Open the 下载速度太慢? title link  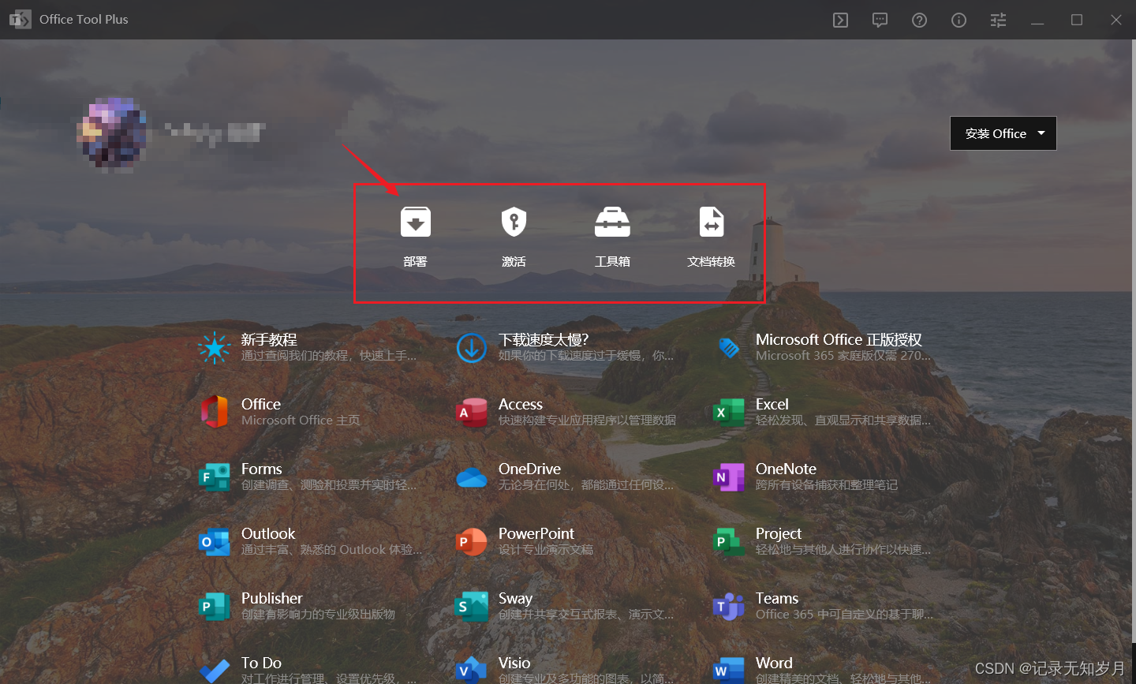(x=544, y=339)
